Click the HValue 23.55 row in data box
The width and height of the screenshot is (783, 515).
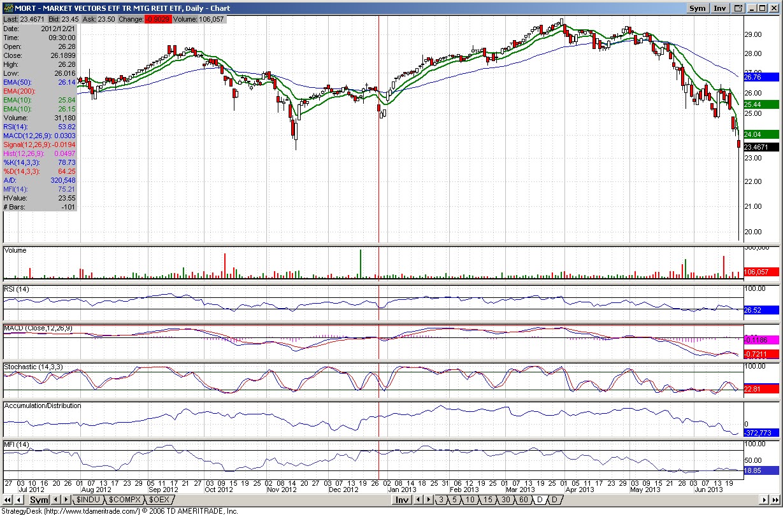(x=40, y=198)
